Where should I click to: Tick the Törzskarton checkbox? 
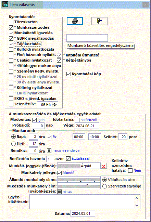tap(11, 22)
